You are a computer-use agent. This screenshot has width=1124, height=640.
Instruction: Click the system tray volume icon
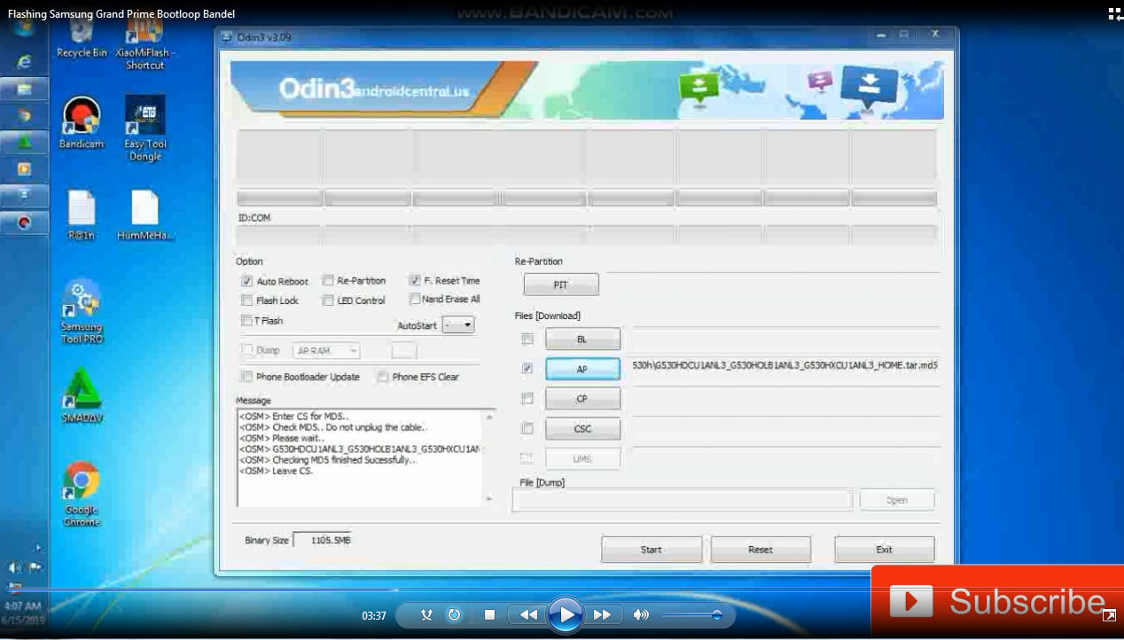[x=15, y=567]
